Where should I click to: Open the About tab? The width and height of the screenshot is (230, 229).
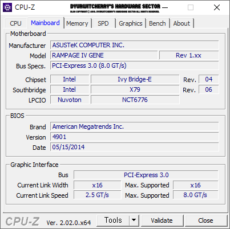coord(181,23)
